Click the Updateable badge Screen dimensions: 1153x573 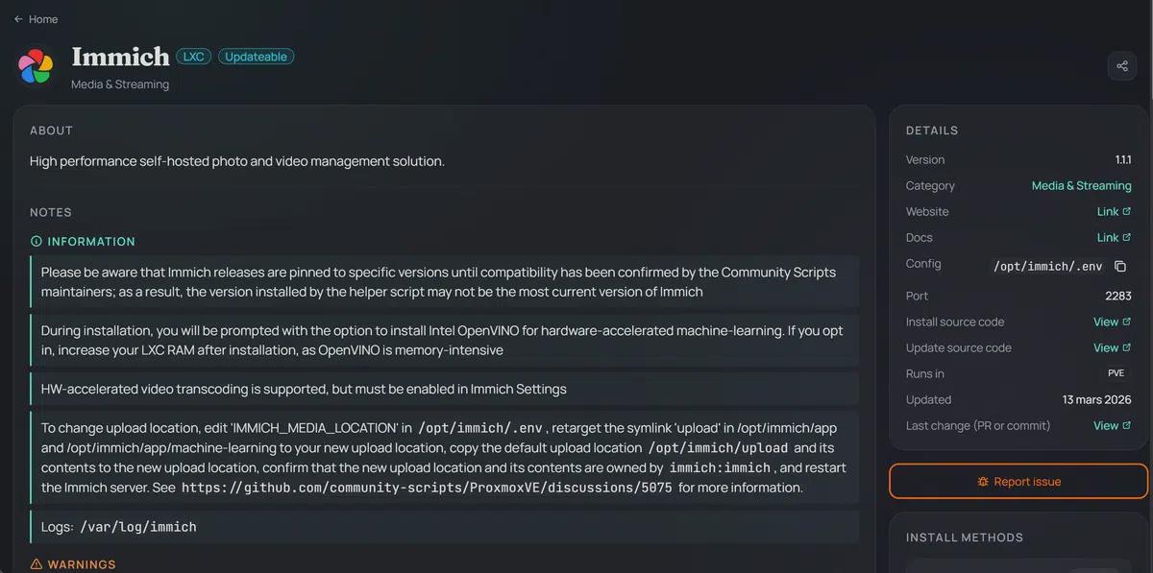256,57
